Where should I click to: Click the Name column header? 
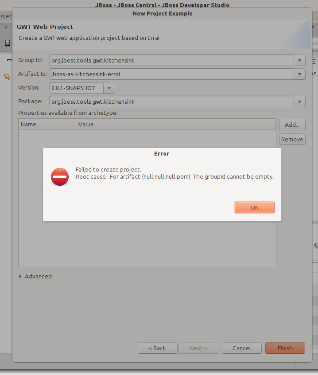coord(47,125)
